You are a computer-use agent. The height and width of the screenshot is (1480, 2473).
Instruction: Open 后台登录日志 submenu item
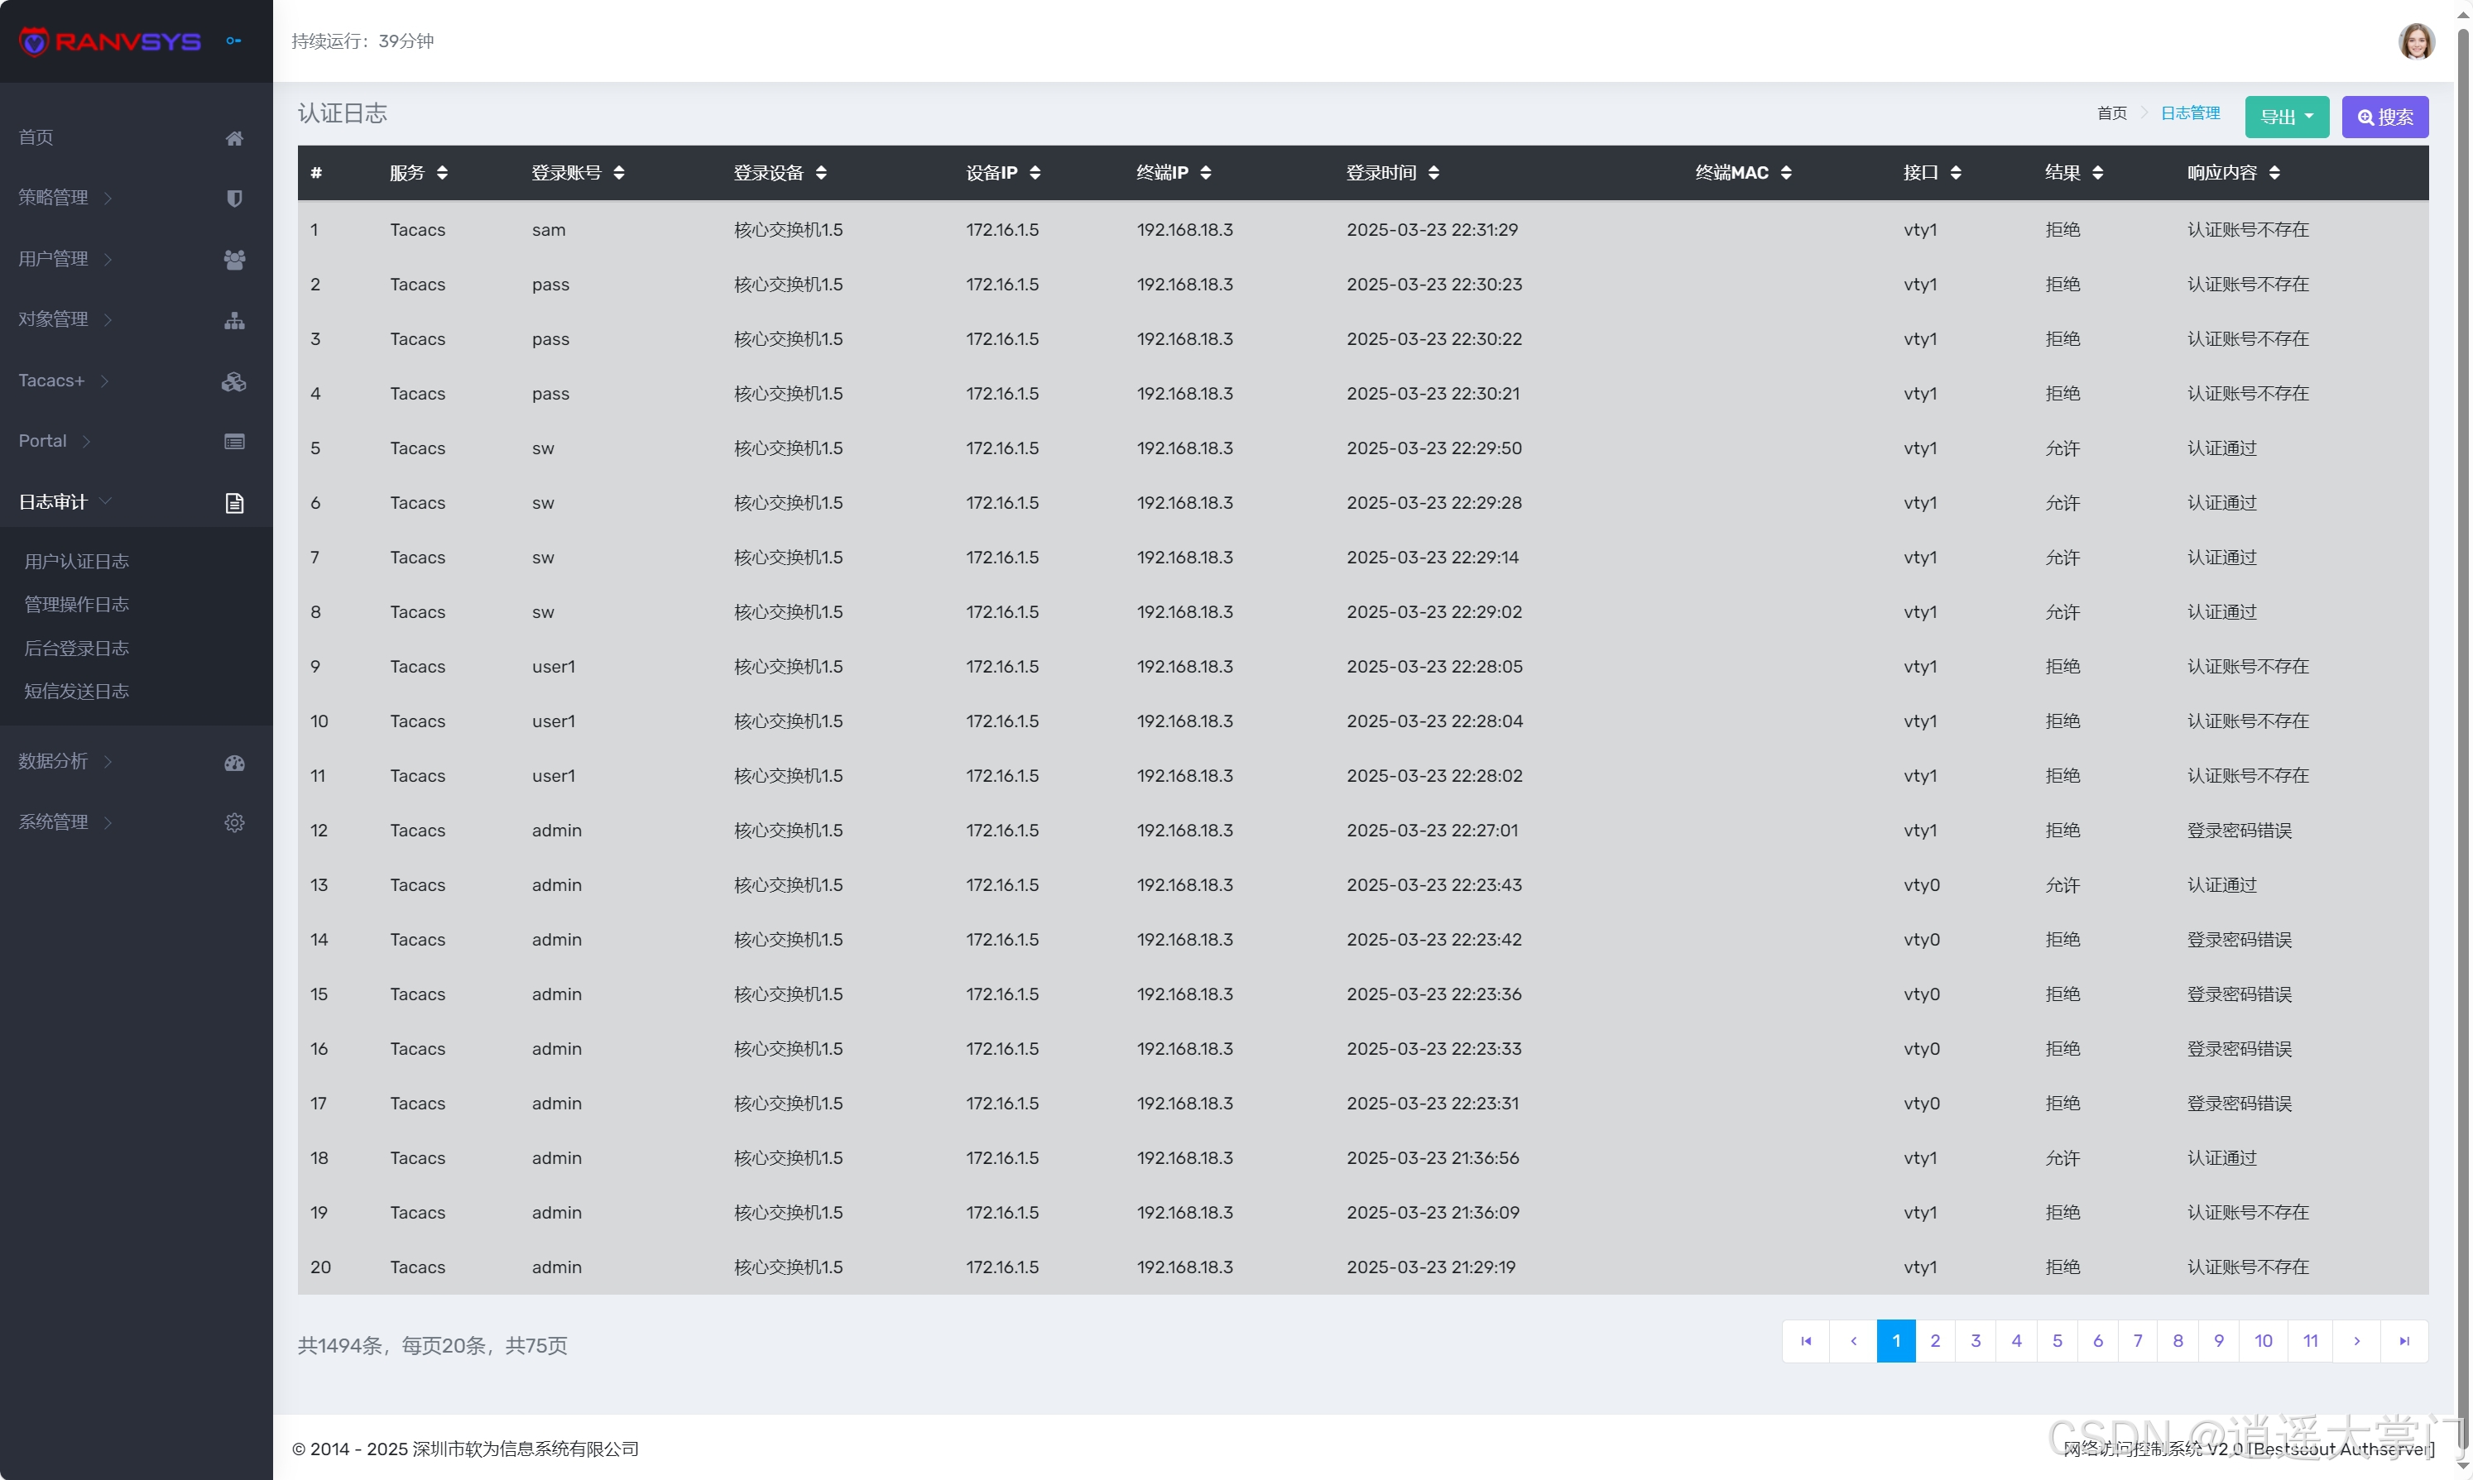coord(77,649)
